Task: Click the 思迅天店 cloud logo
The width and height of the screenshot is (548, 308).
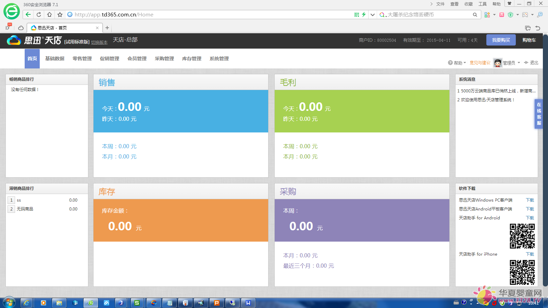Action: [14, 40]
